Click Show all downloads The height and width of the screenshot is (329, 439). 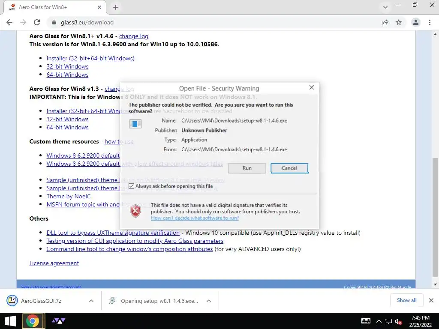406,300
